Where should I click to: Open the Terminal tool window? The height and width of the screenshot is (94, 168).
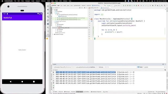(67, 92)
